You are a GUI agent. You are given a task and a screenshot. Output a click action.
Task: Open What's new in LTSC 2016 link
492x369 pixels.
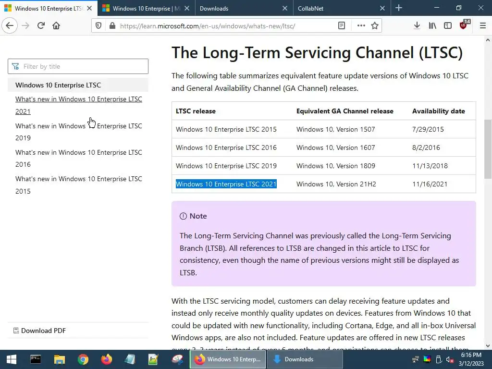79,159
